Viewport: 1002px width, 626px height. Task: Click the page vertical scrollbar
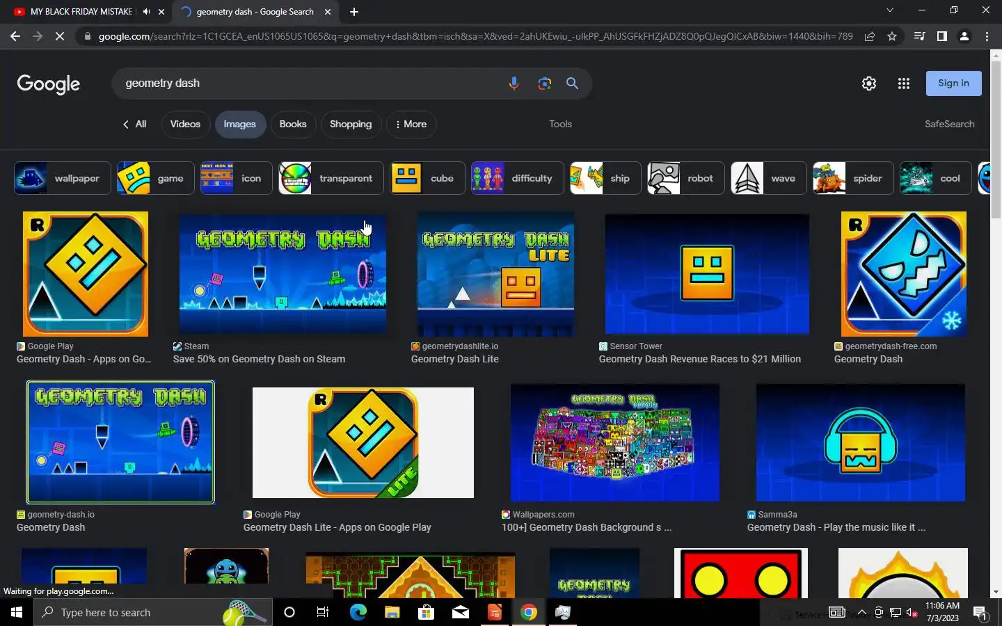[x=996, y=139]
